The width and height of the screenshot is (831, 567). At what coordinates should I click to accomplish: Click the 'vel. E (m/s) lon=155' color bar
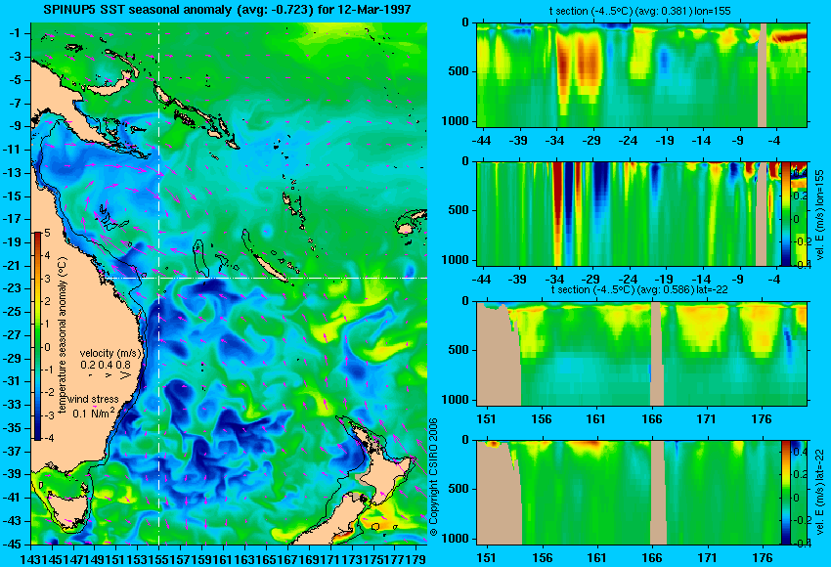pos(786,213)
